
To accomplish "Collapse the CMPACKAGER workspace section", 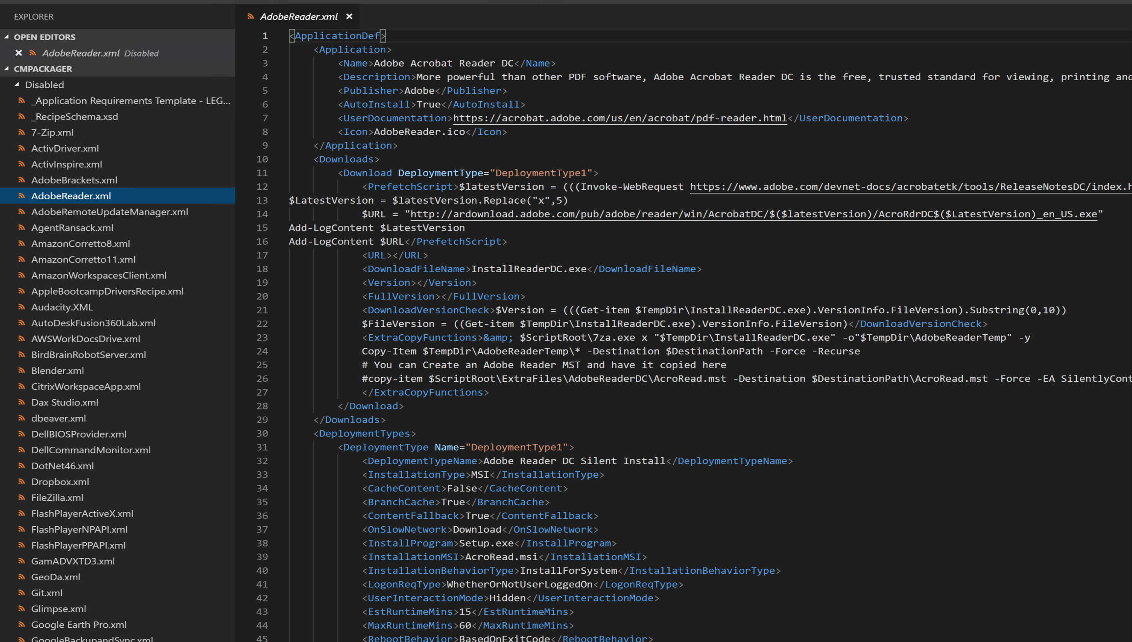I will pyautogui.click(x=7, y=69).
